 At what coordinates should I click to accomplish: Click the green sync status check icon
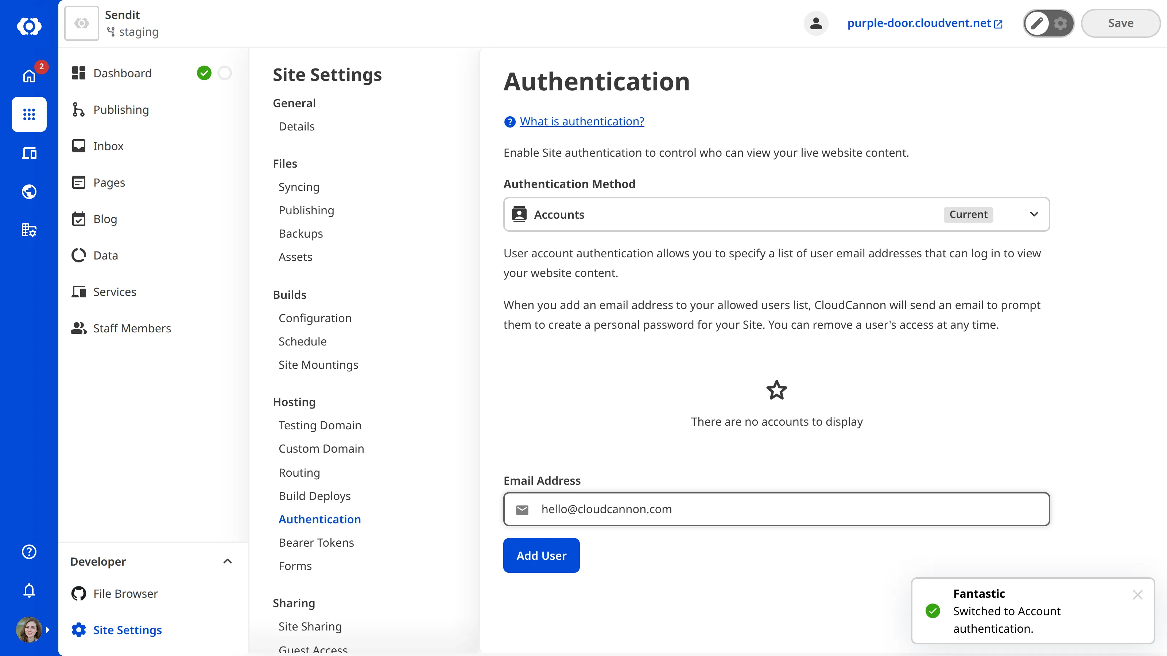click(x=204, y=73)
